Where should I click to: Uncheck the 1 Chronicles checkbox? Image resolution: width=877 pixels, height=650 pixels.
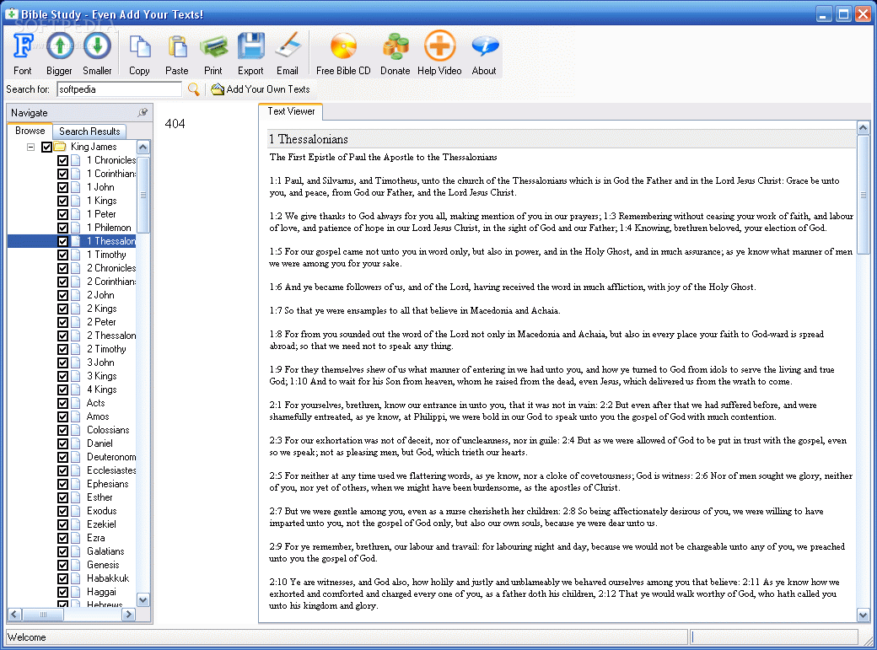[62, 160]
